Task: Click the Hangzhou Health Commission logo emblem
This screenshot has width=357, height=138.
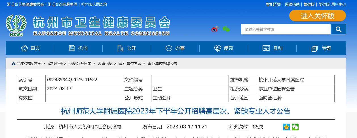Action: pos(16,26)
